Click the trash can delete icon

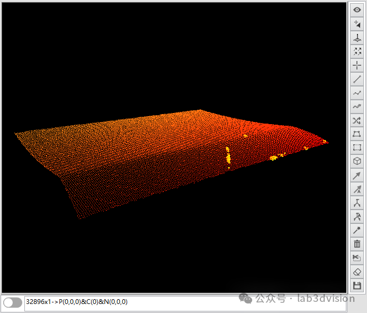click(x=357, y=244)
